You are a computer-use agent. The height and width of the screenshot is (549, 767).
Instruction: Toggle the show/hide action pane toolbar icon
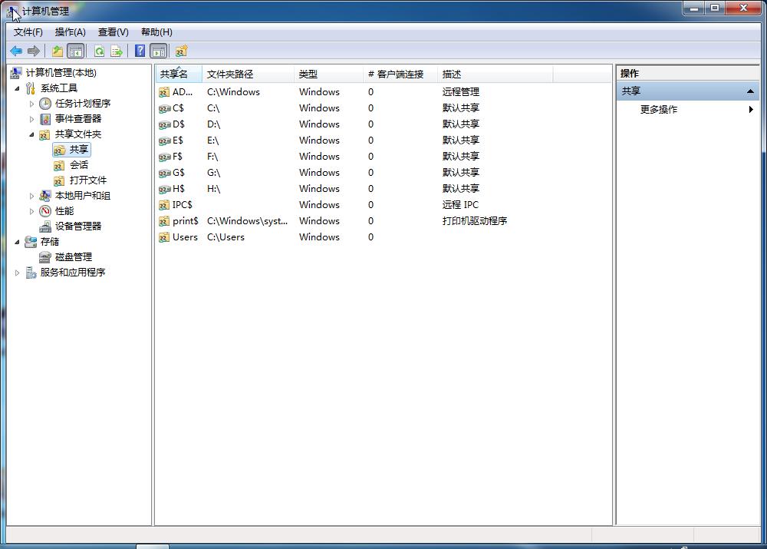158,51
